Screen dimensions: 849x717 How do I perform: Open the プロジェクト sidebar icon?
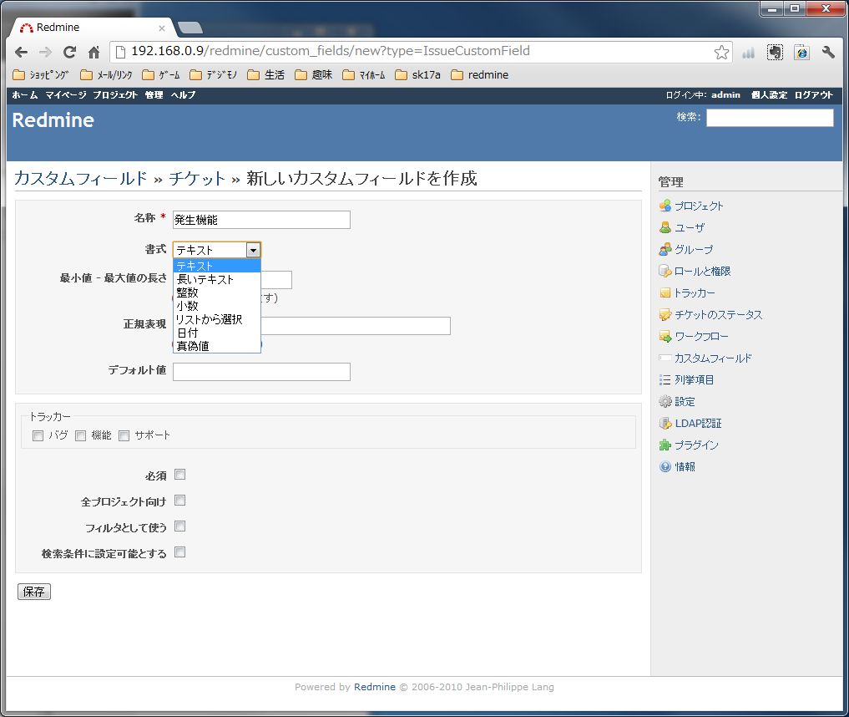click(665, 206)
